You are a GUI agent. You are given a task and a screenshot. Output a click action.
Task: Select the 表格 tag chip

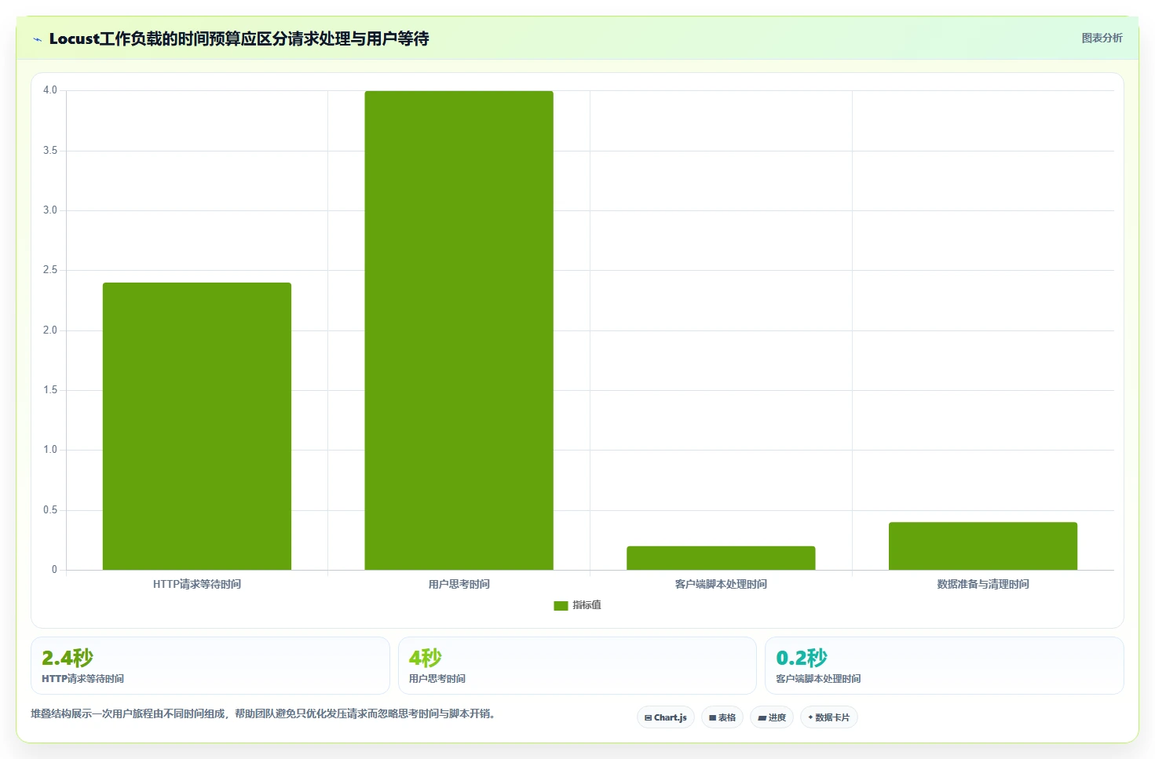pos(722,717)
